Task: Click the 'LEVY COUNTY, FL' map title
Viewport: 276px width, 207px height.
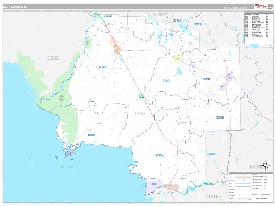Action: point(15,7)
